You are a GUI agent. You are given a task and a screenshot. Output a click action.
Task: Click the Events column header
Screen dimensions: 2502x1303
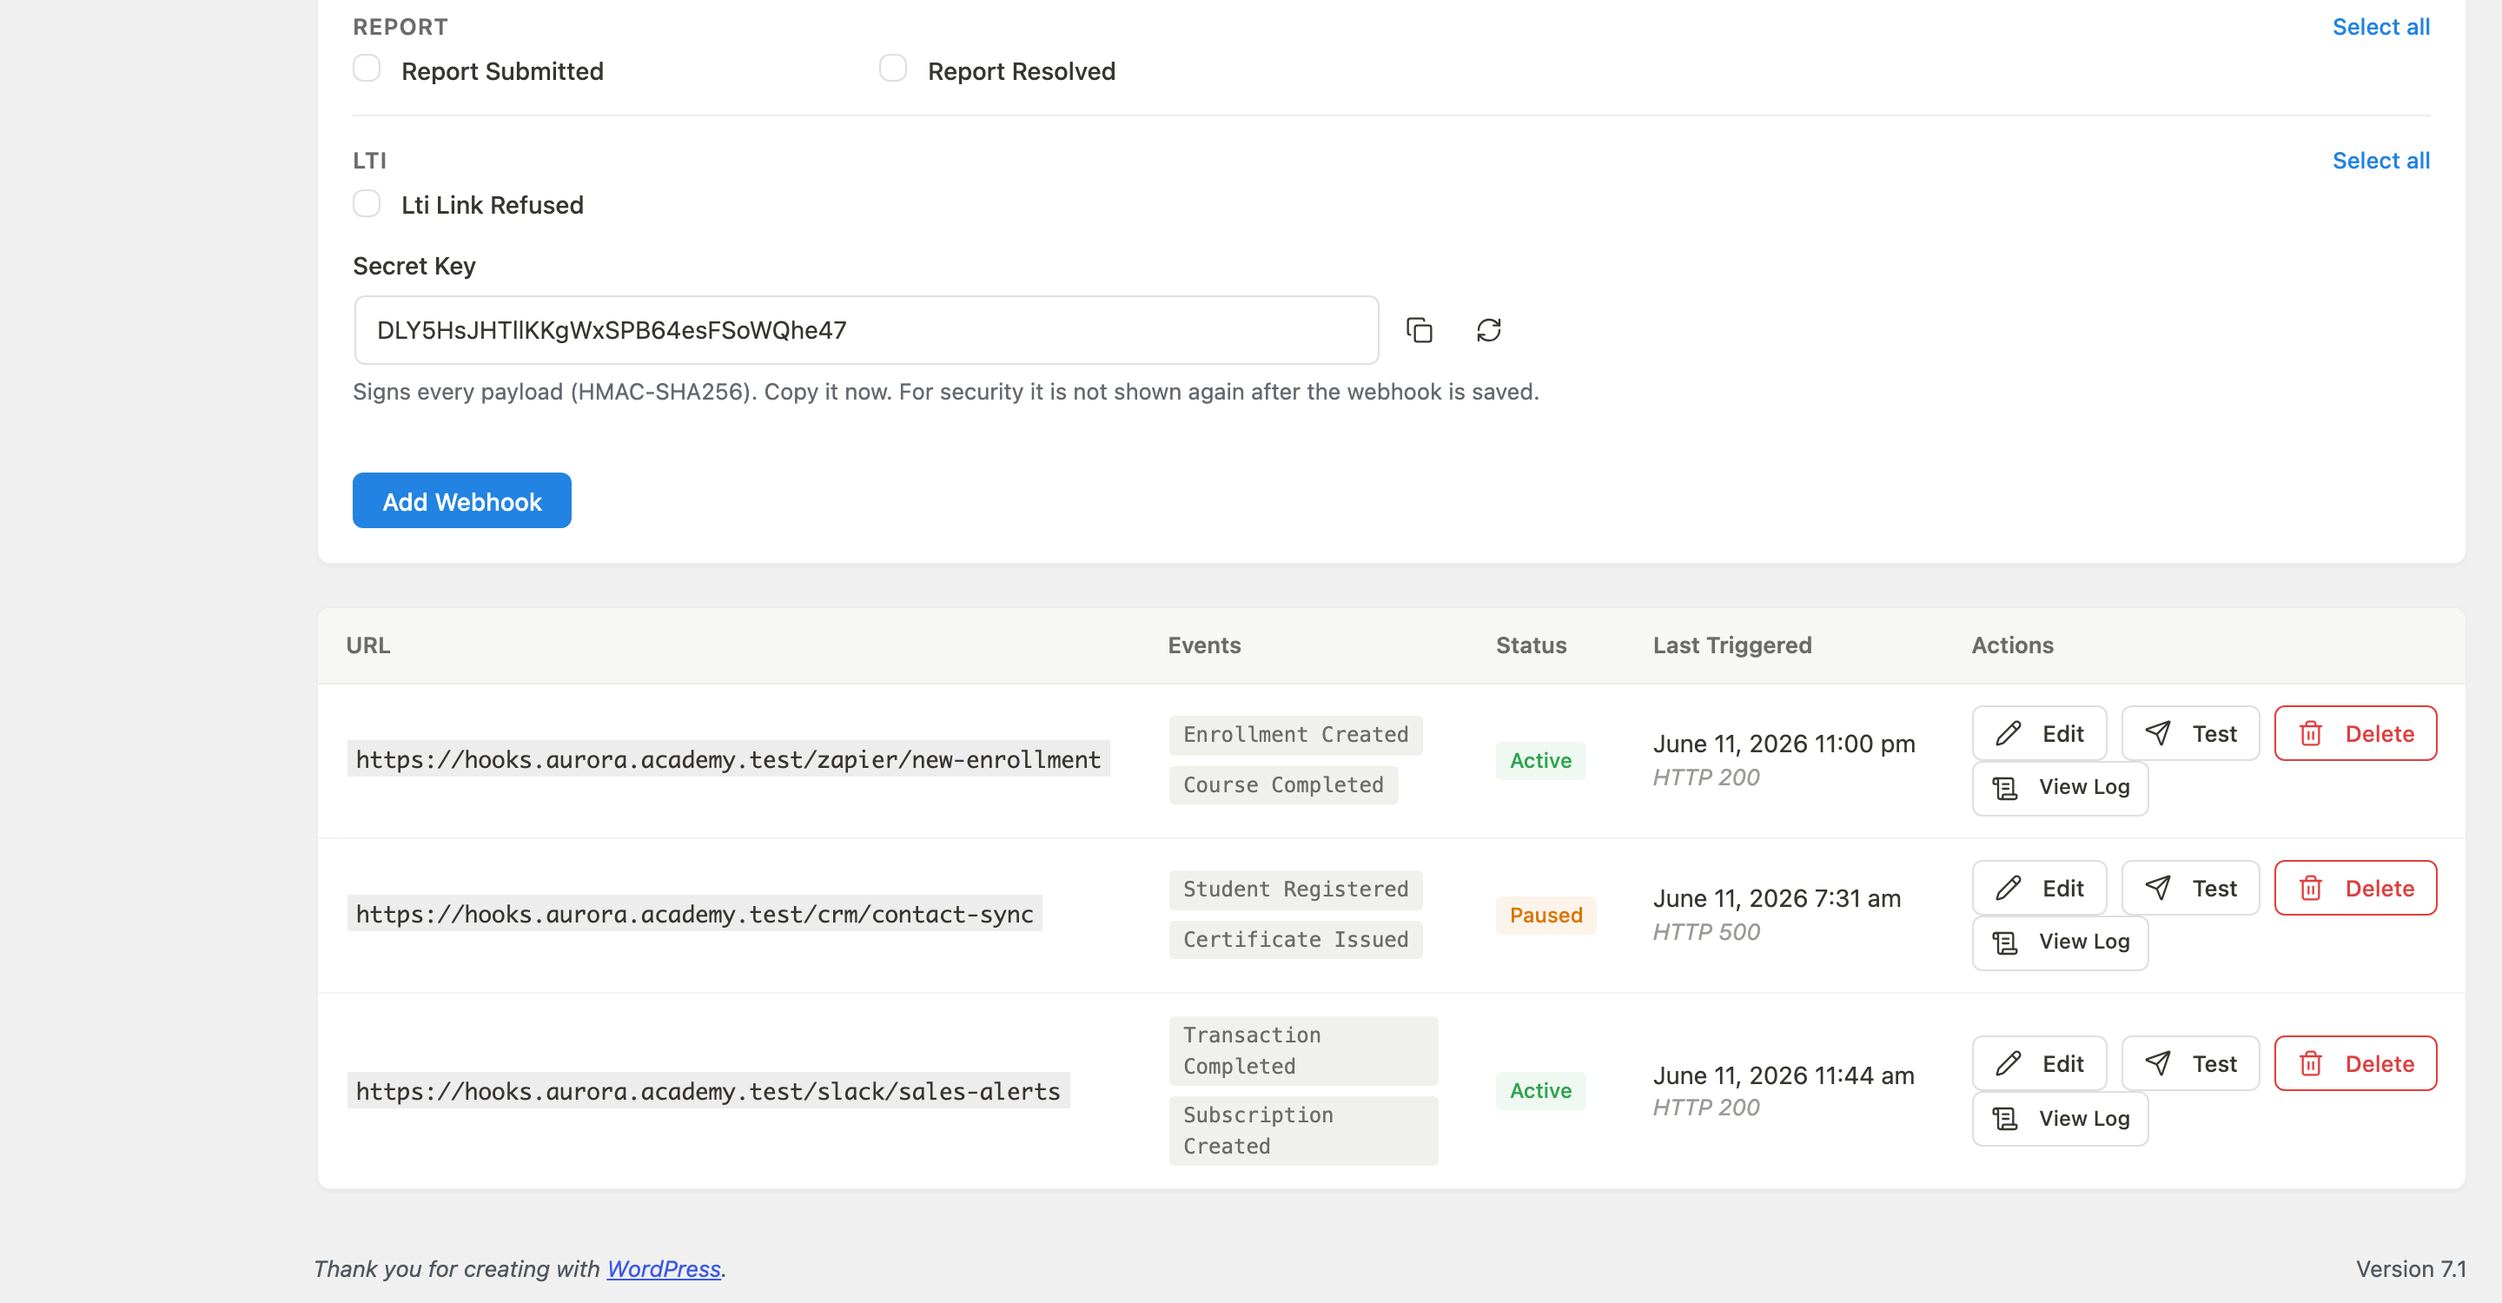click(x=1203, y=645)
